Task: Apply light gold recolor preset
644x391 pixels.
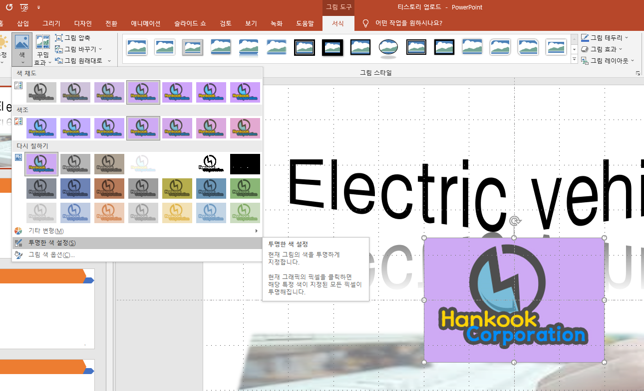Action: 177,212
